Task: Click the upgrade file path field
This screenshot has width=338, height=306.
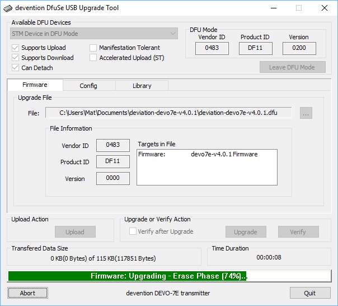Action: point(168,113)
